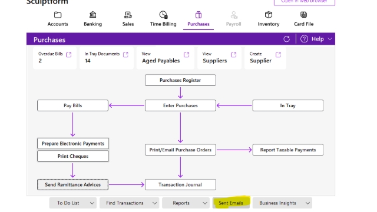Open the Card File command centre
Viewport: 377px width, 212px height.
304,19
